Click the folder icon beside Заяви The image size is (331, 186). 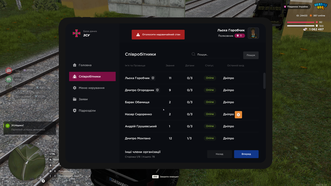[x=75, y=99]
